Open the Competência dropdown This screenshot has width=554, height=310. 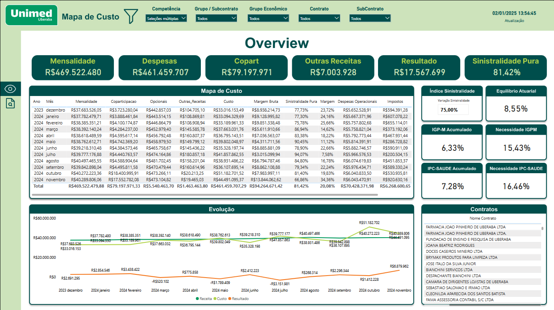pos(166,18)
